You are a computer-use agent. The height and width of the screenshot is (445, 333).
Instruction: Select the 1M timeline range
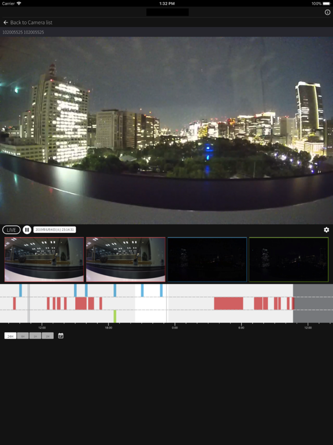[48, 335]
